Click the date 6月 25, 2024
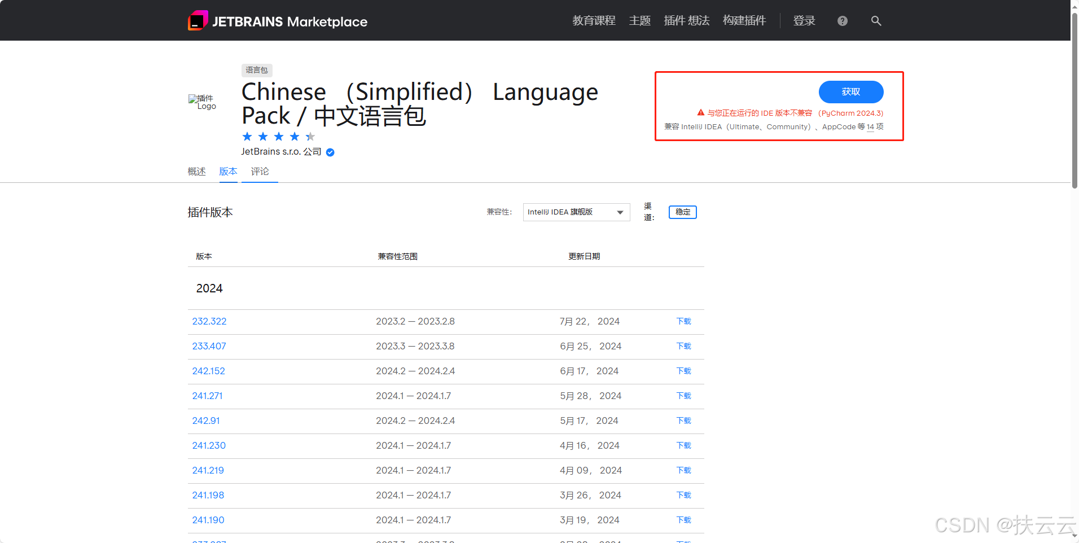This screenshot has width=1079, height=543. pos(591,347)
